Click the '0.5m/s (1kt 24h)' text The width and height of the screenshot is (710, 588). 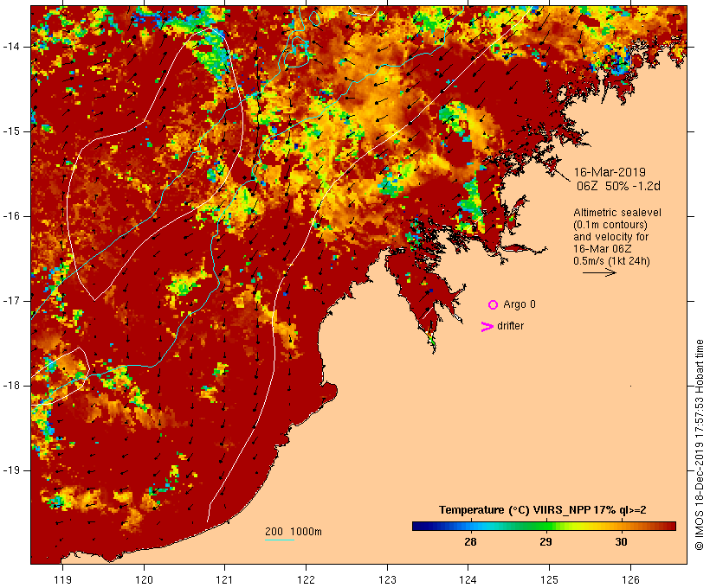point(611,261)
